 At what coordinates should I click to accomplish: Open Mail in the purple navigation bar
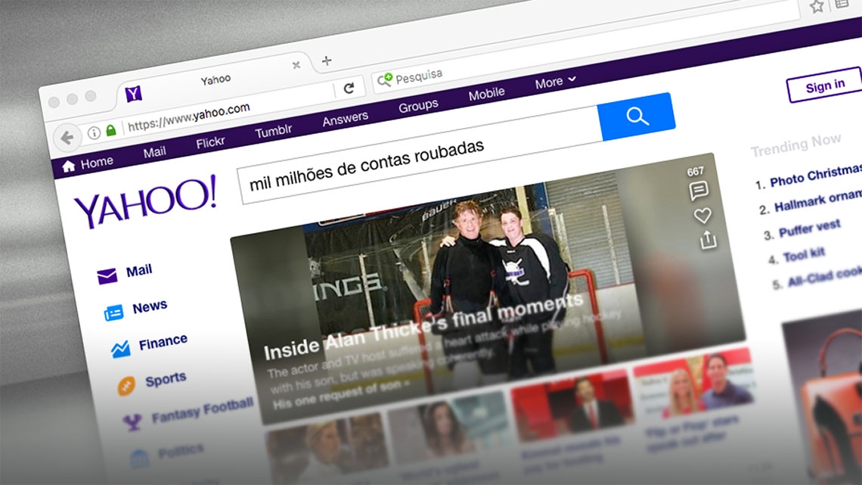coord(154,152)
